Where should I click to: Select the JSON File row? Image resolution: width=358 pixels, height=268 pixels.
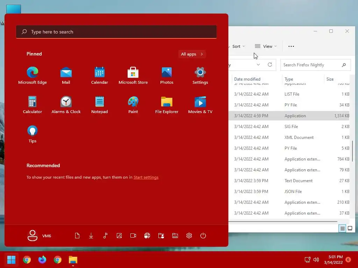[289, 192]
